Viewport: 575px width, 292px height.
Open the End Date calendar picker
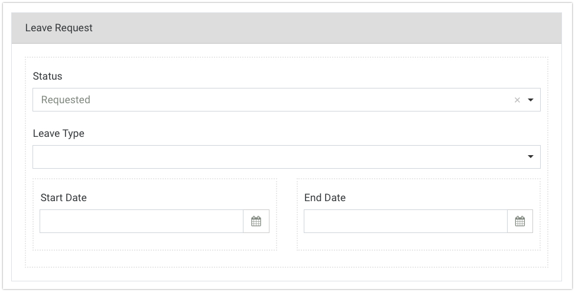[x=519, y=221]
